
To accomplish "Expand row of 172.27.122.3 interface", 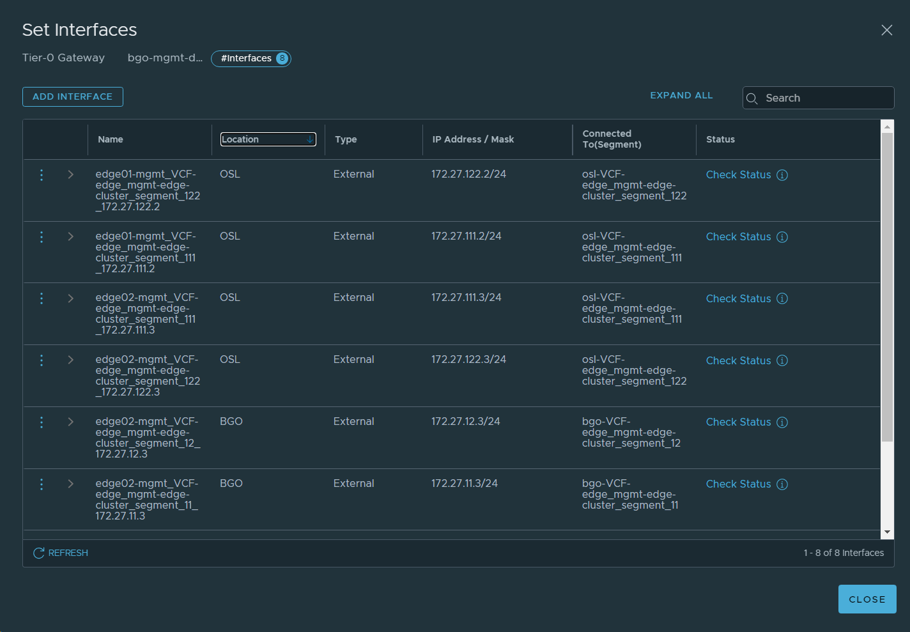I will point(70,360).
